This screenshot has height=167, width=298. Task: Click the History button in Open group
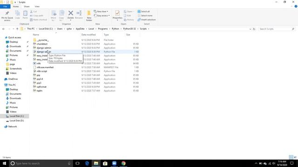click(129, 19)
